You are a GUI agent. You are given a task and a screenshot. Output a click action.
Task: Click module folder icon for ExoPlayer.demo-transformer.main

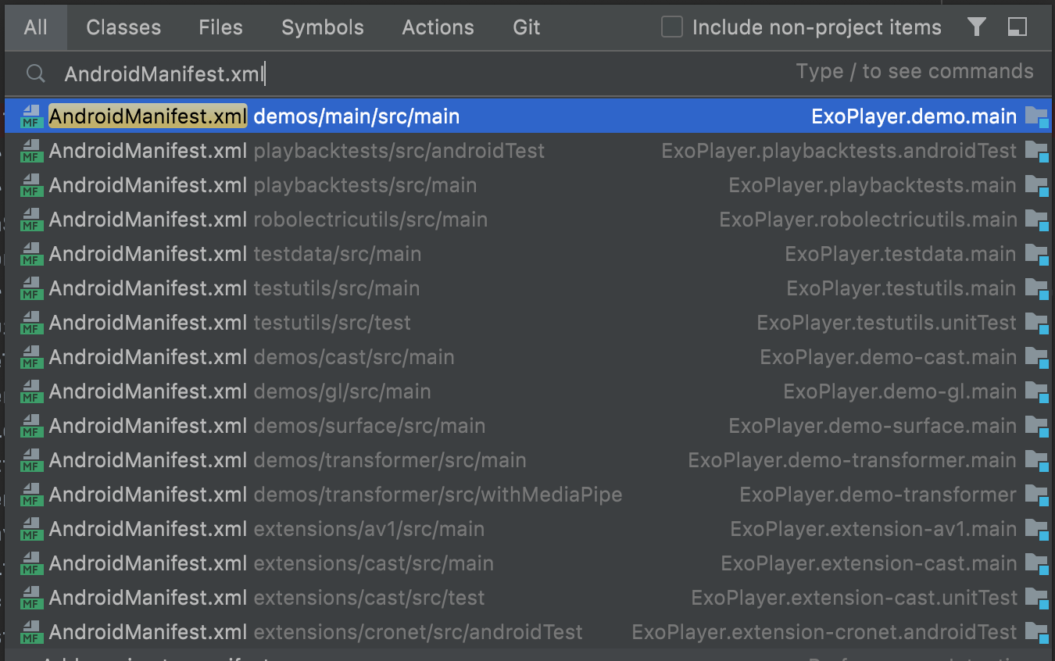(1036, 461)
